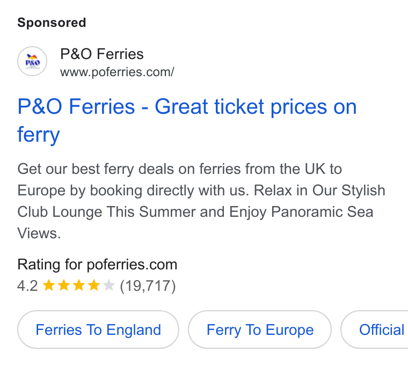Screen dimensions: 408x366
Task: Click the first gold rating star
Action: [x=49, y=285]
